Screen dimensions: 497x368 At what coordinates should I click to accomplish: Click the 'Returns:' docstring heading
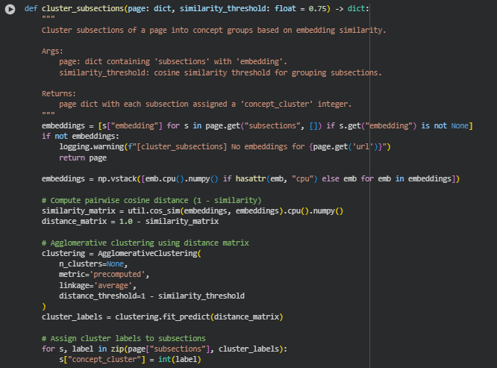point(59,93)
